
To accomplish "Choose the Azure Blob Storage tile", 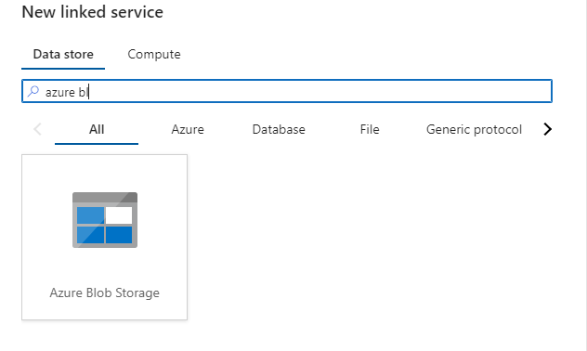I will click(x=104, y=237).
